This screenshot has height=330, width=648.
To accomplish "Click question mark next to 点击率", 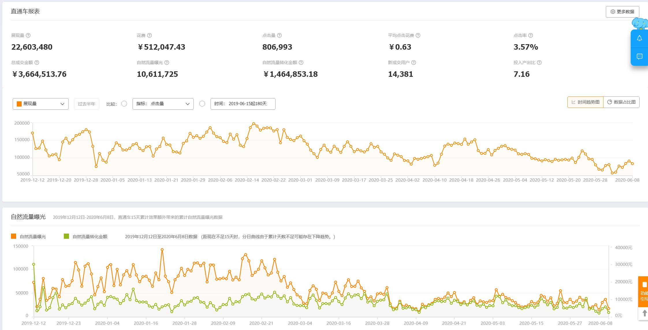I will (530, 36).
